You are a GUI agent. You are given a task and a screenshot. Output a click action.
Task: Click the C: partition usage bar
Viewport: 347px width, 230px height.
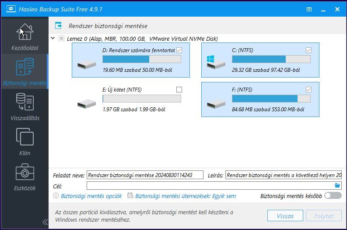pos(271,59)
